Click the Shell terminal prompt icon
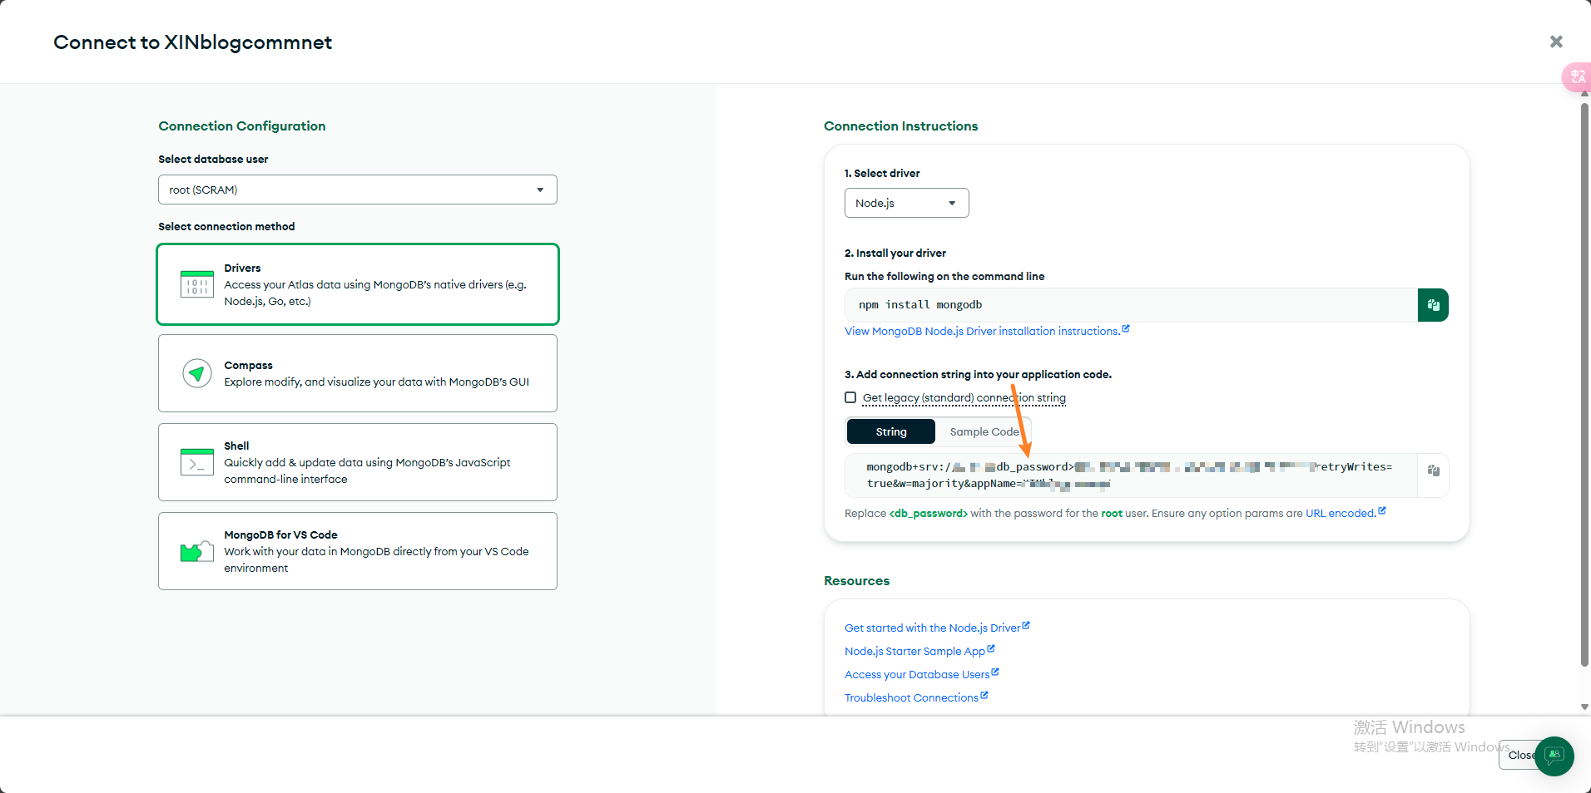Viewport: 1591px width, 793px height. click(x=197, y=462)
